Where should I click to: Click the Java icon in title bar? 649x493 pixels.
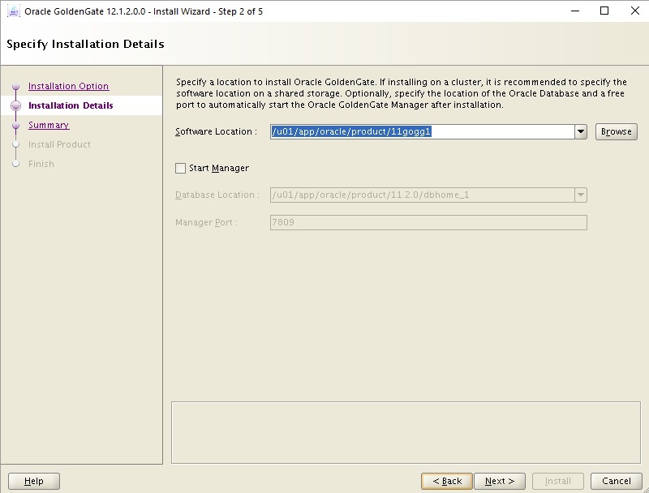click(13, 11)
